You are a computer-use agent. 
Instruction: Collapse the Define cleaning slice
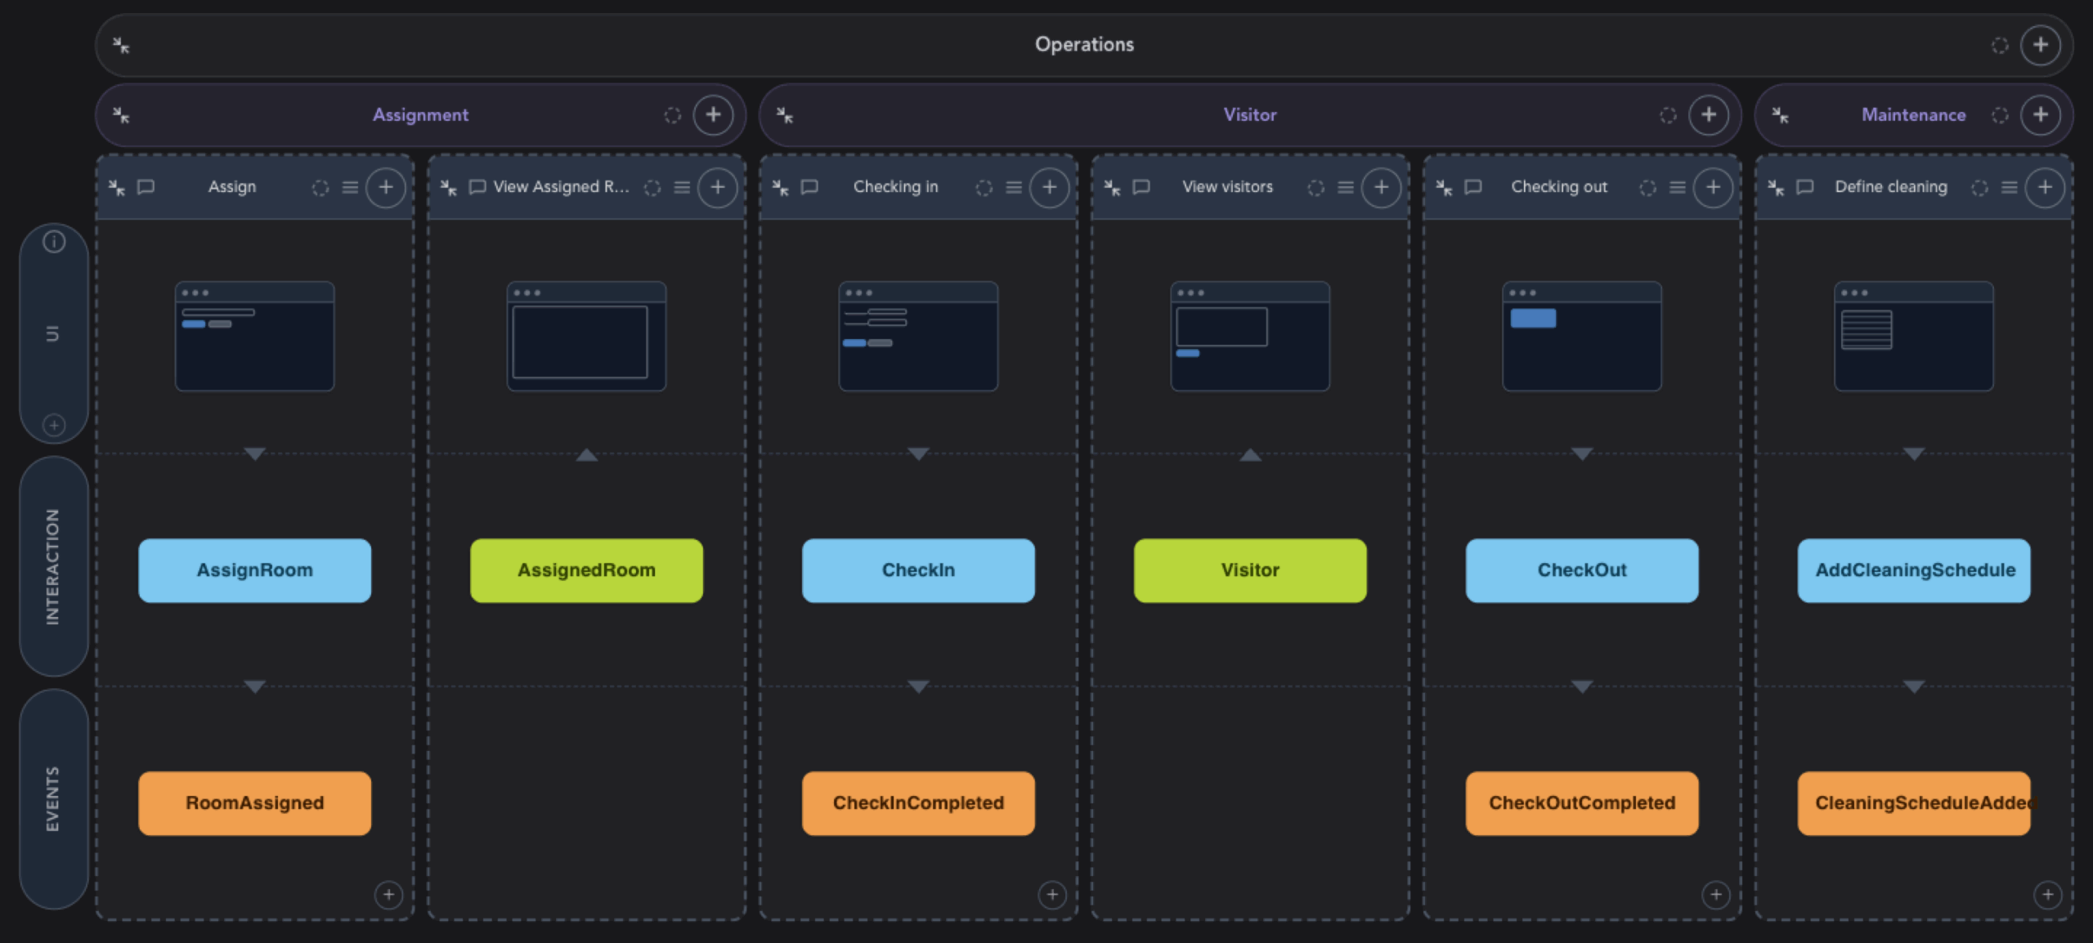pyautogui.click(x=1776, y=187)
